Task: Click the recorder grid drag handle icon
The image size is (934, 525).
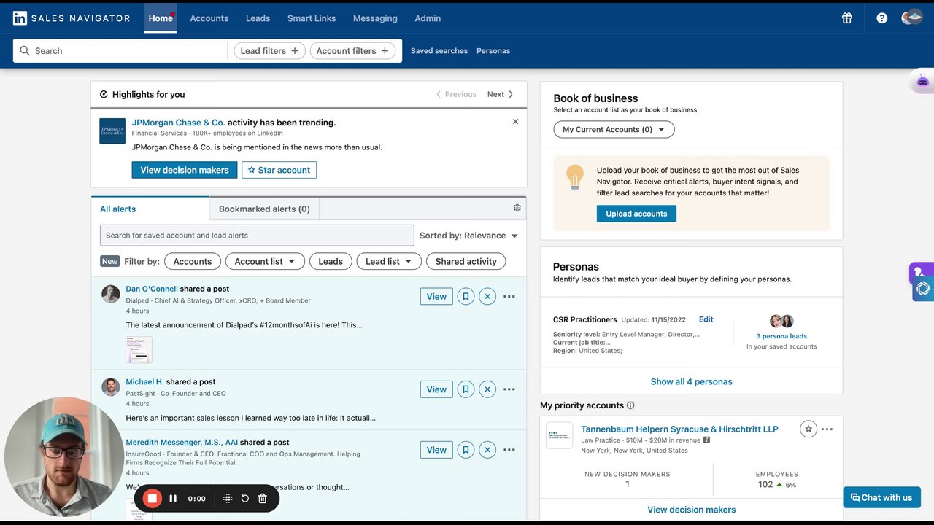Action: (228, 499)
